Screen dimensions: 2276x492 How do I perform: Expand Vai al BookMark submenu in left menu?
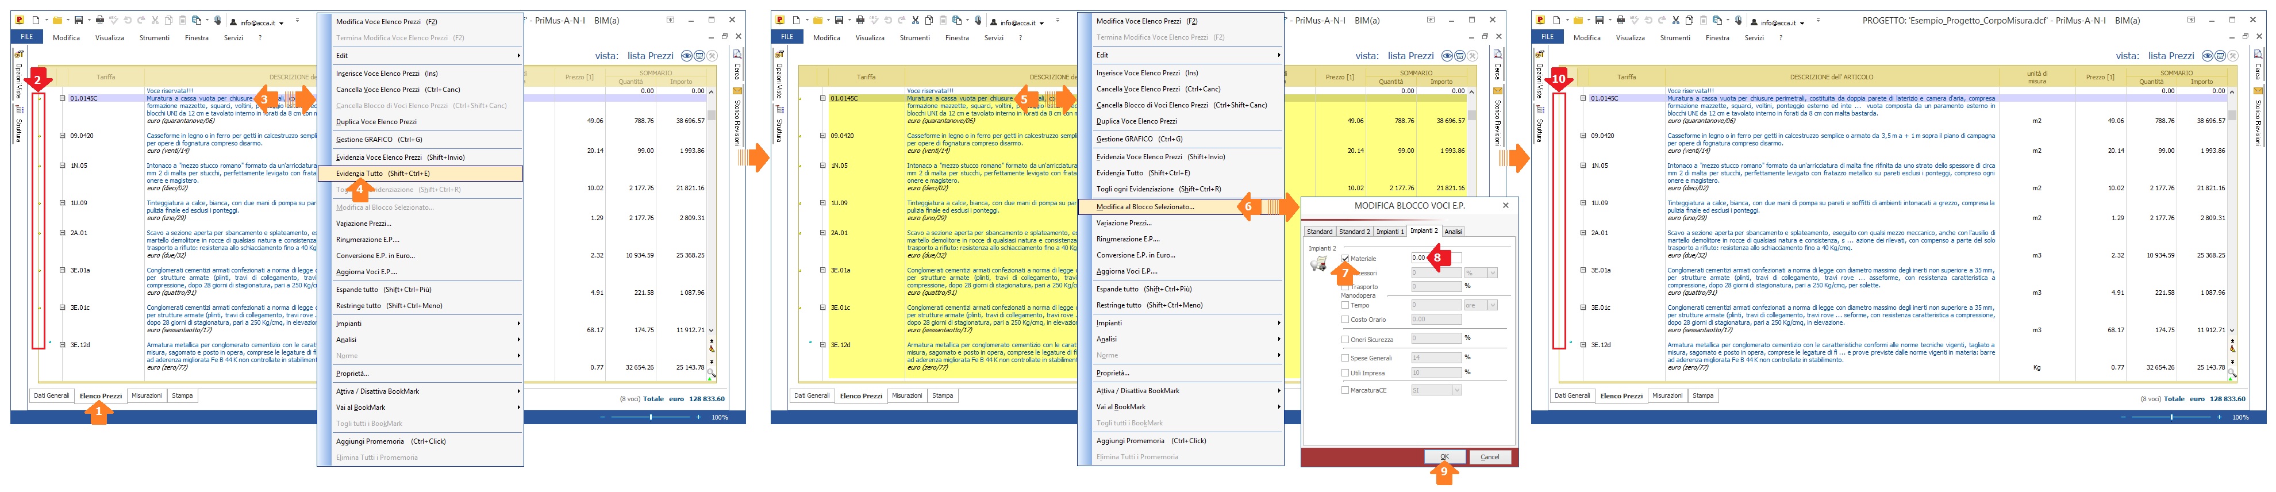pyautogui.click(x=426, y=407)
